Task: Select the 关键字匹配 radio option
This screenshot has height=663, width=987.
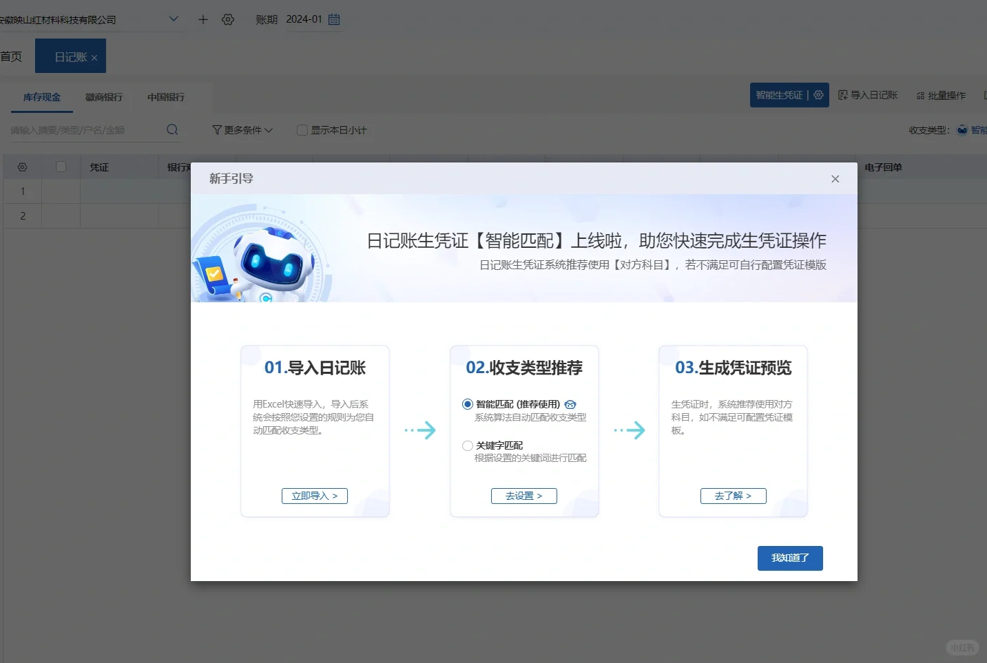Action: point(467,445)
